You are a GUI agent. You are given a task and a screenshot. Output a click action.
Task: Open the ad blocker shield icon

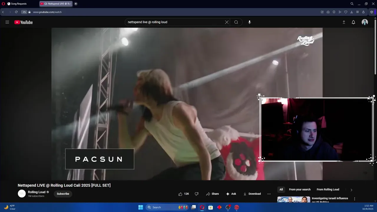point(334,12)
